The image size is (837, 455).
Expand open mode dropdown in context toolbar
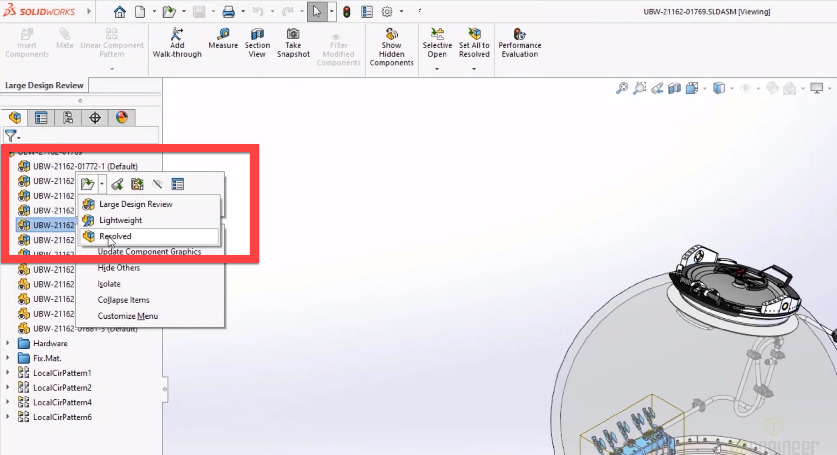coord(102,184)
